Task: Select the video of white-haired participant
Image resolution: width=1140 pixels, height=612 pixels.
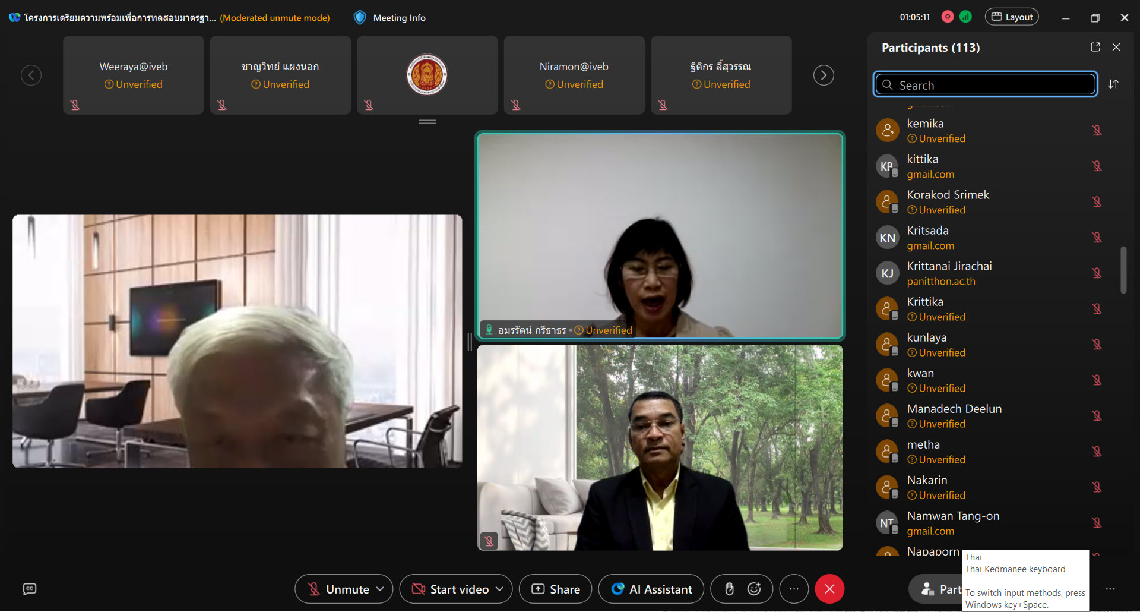Action: 237,341
